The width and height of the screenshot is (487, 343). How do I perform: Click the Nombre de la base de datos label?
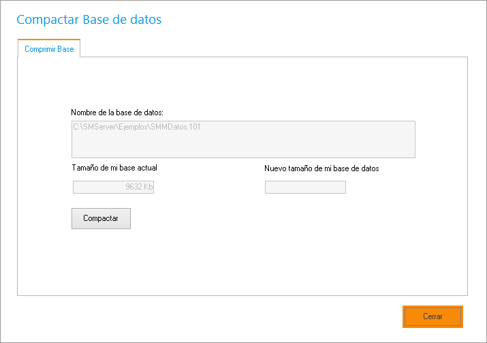tap(117, 112)
